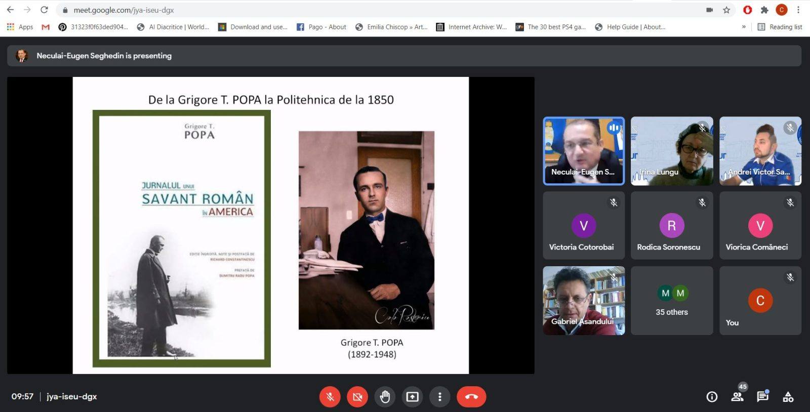The width and height of the screenshot is (810, 412).
Task: Open The 30 best PS4 games bookmark
Action: point(550,27)
